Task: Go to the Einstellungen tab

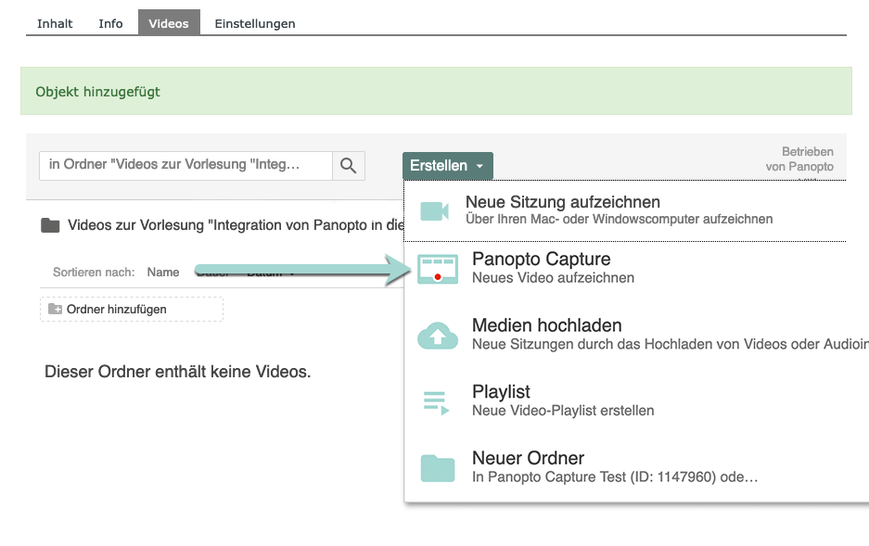Action: click(x=255, y=23)
